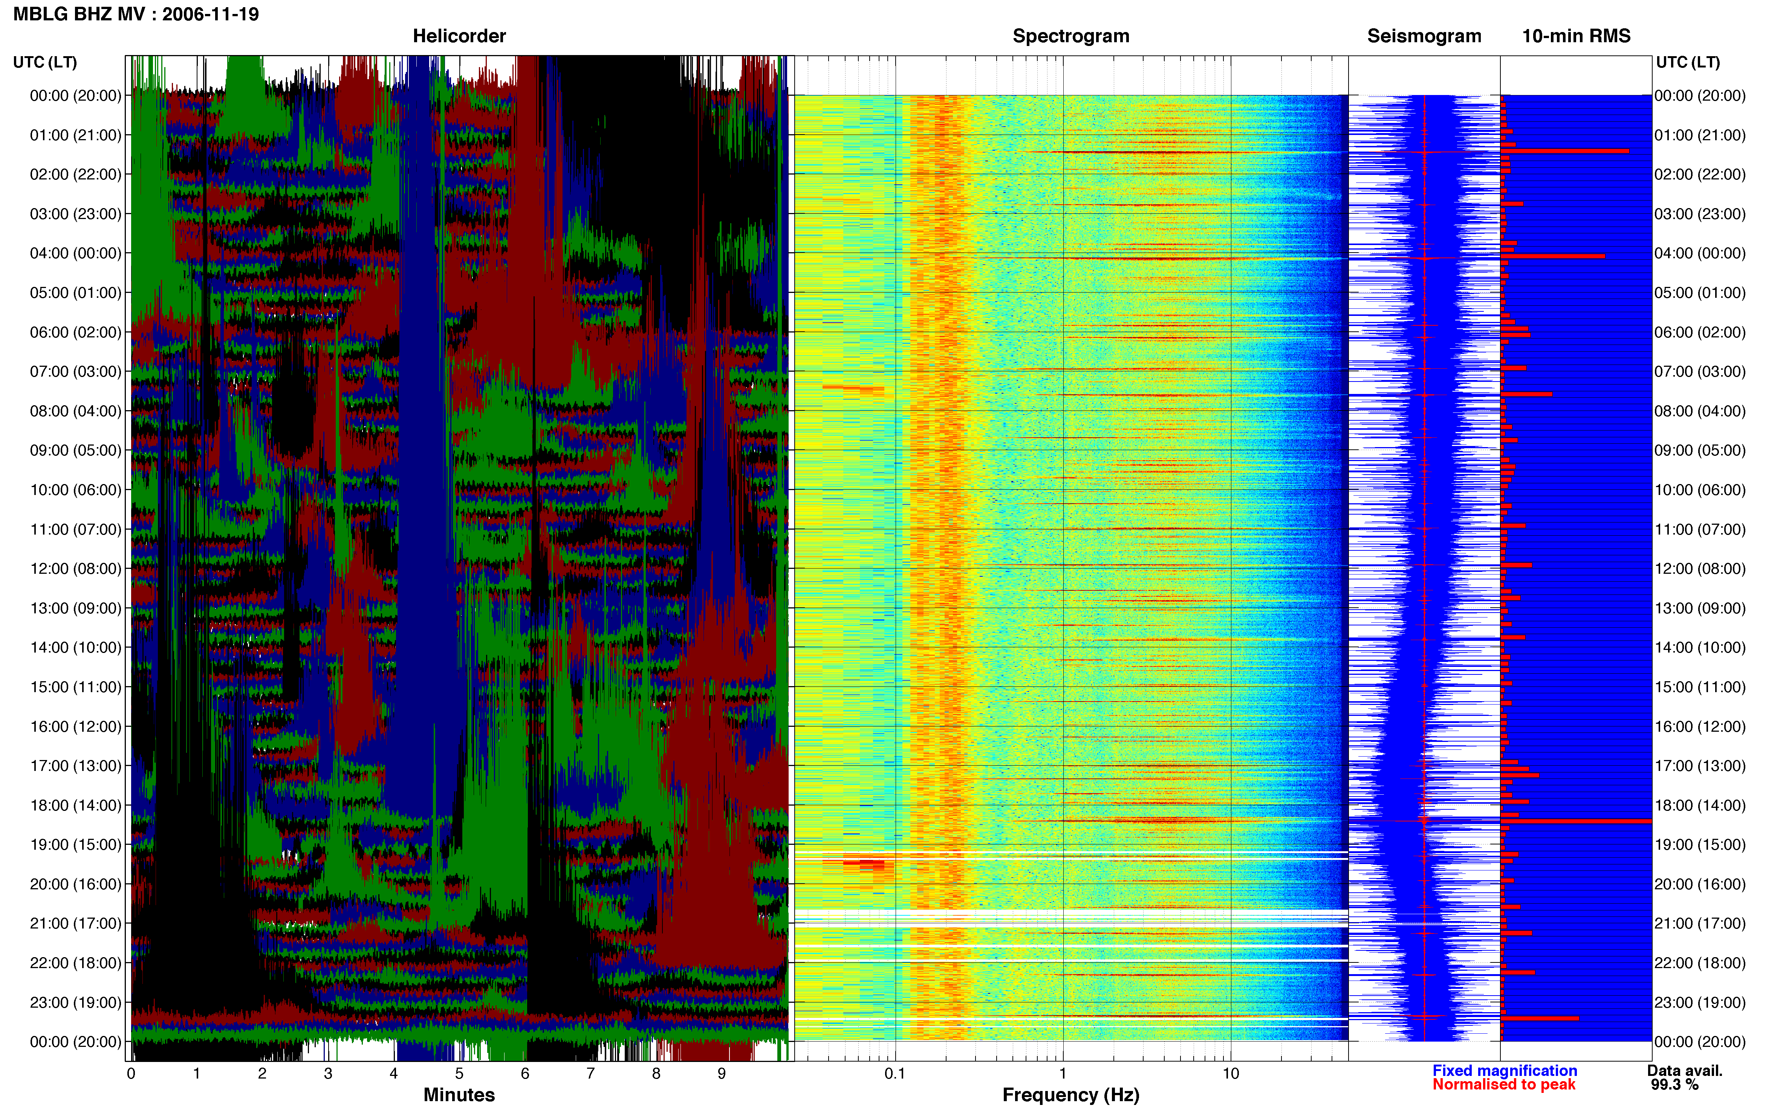1786x1117 pixels.
Task: Click right time label '23:00 (19:00)'
Action: 1700,1002
